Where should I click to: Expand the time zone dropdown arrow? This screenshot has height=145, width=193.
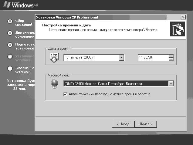(171, 84)
